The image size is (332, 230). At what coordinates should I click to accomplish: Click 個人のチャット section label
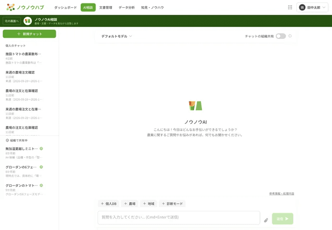click(x=15, y=46)
